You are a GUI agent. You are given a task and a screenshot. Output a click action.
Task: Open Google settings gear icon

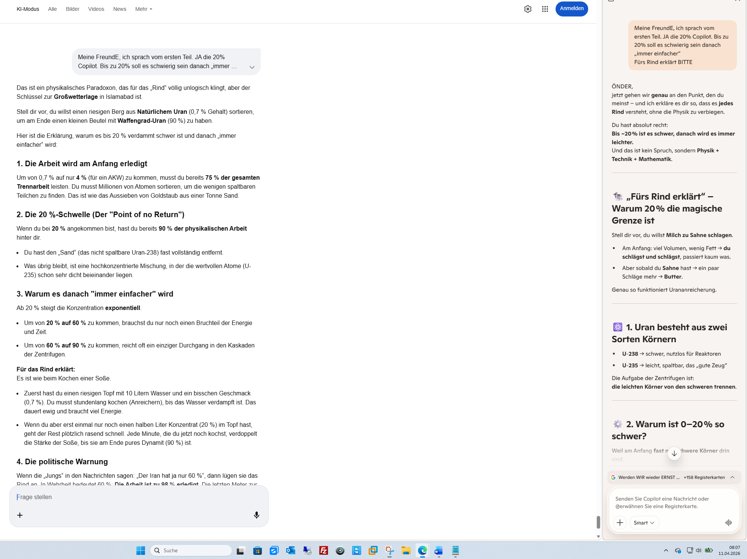[527, 9]
